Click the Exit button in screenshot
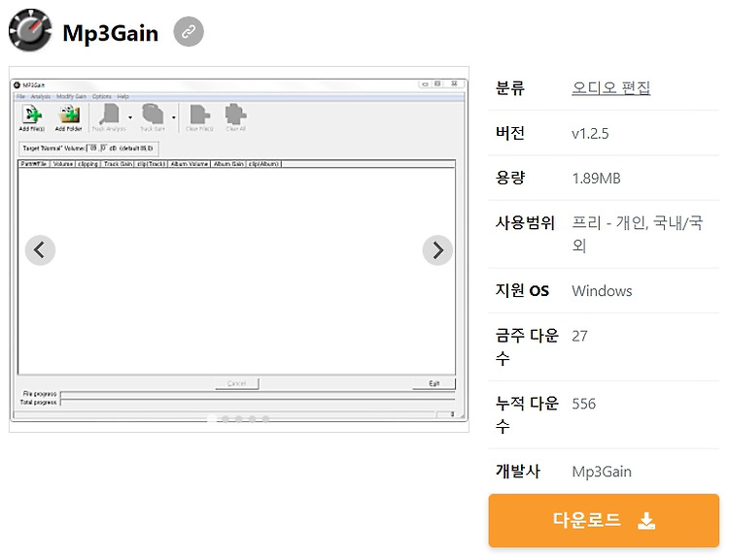729x557 pixels. (x=434, y=383)
